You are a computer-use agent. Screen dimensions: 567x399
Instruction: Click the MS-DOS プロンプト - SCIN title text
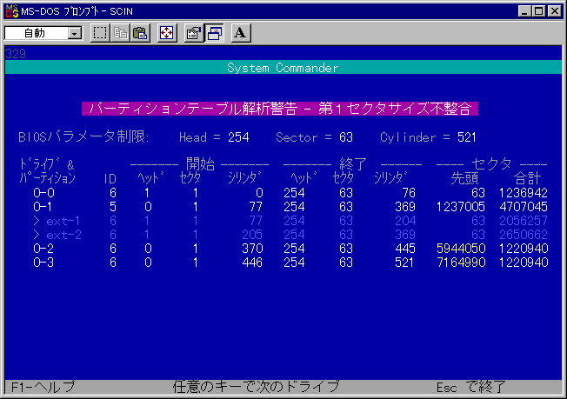coord(77,11)
